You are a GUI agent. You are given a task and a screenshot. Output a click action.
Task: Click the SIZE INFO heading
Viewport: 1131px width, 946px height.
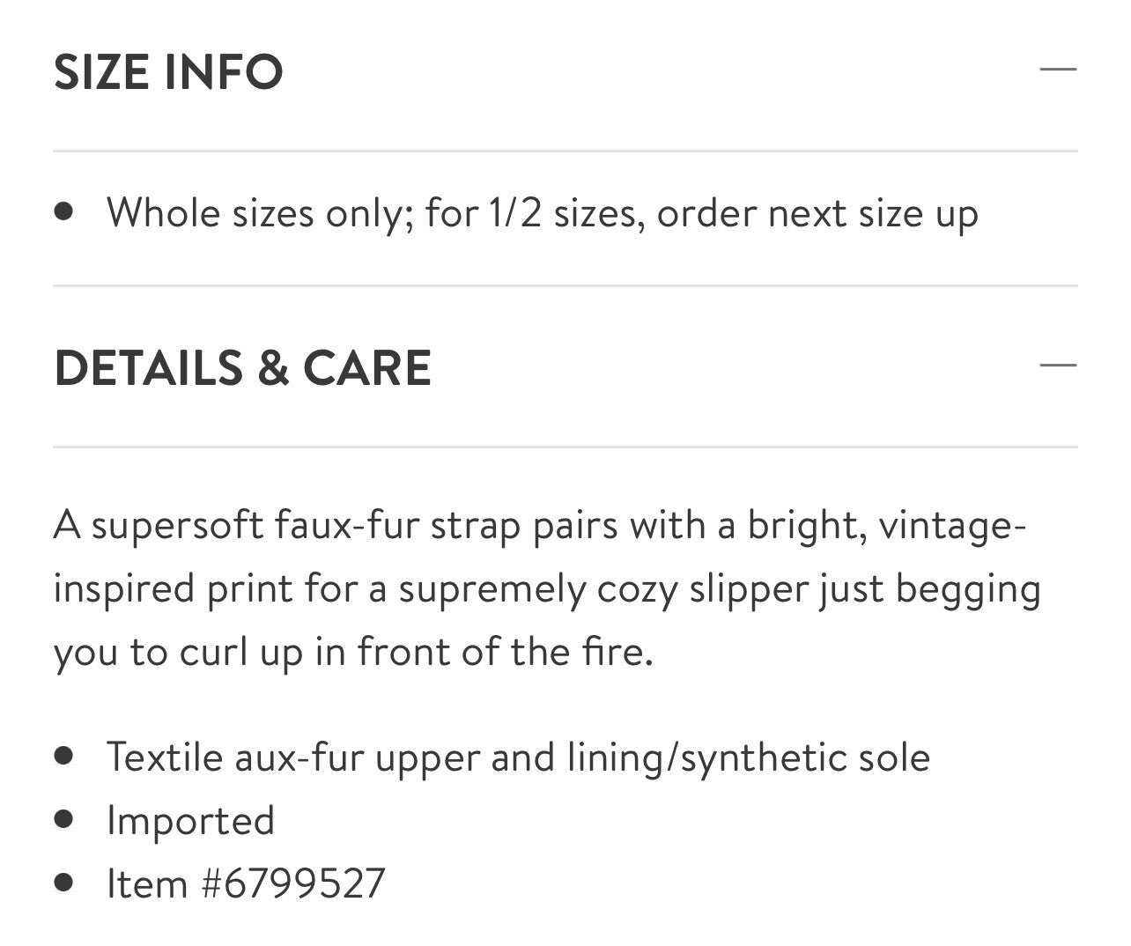coord(168,71)
